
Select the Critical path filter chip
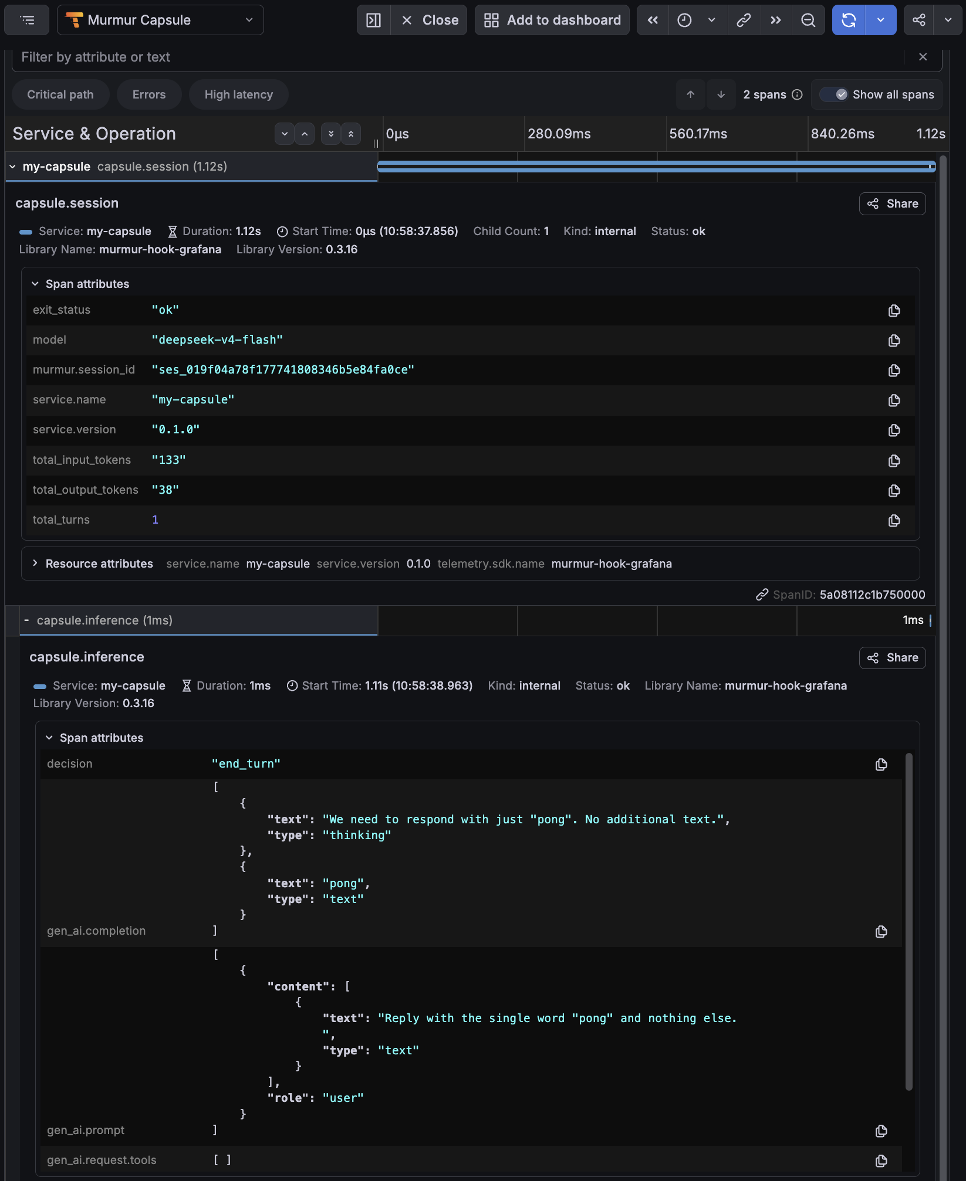click(60, 94)
